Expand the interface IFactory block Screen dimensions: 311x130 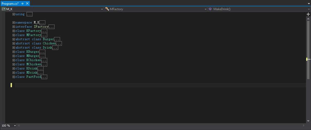coord(14,27)
